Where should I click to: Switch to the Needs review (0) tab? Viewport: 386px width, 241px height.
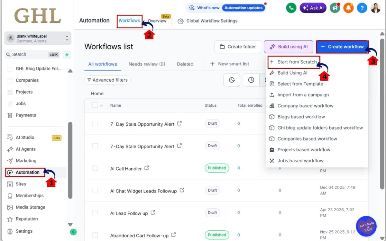click(x=147, y=64)
